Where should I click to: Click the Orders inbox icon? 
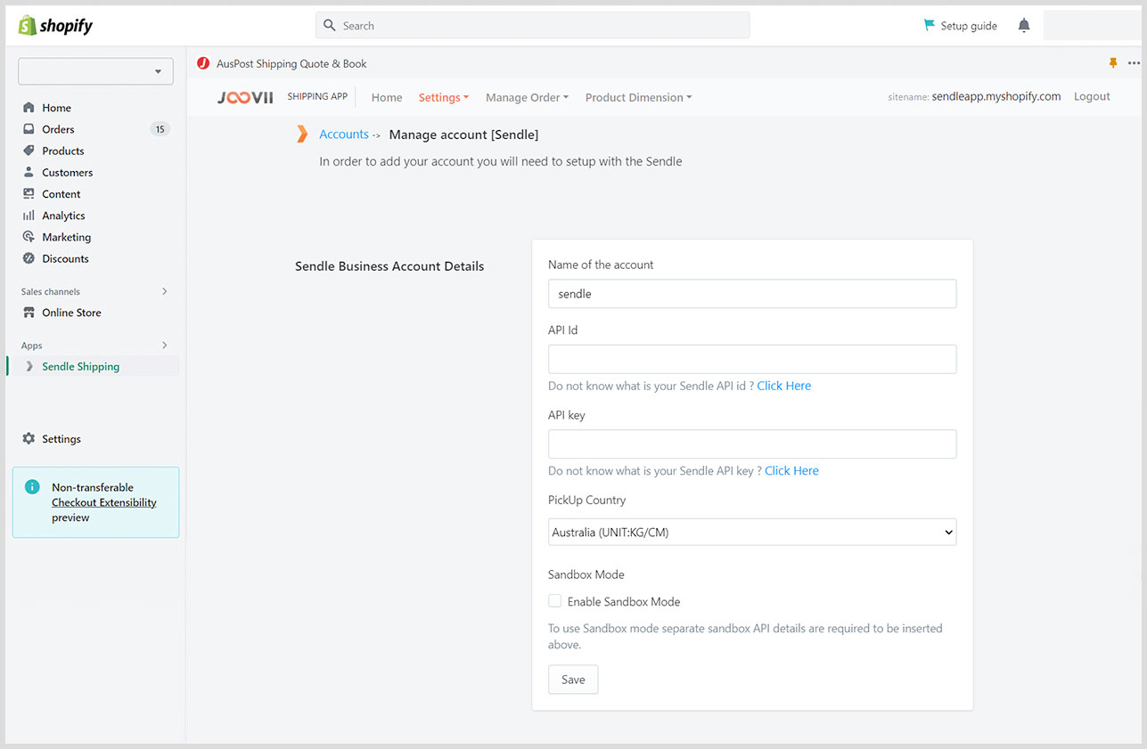(x=29, y=129)
